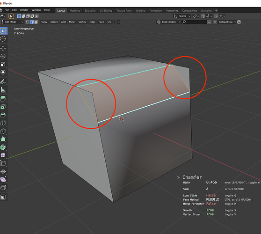
Task: Pick the Edge Slide tool
Action: click(3, 163)
